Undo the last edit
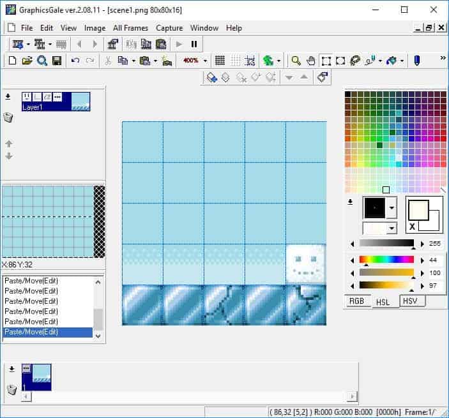Image resolution: width=449 pixels, height=418 pixels. (x=75, y=61)
